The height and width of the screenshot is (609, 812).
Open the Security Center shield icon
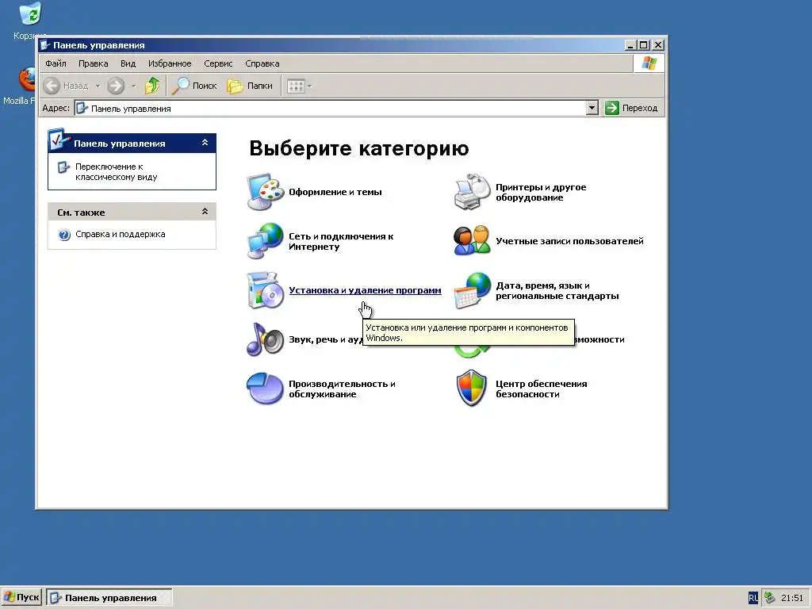point(472,389)
